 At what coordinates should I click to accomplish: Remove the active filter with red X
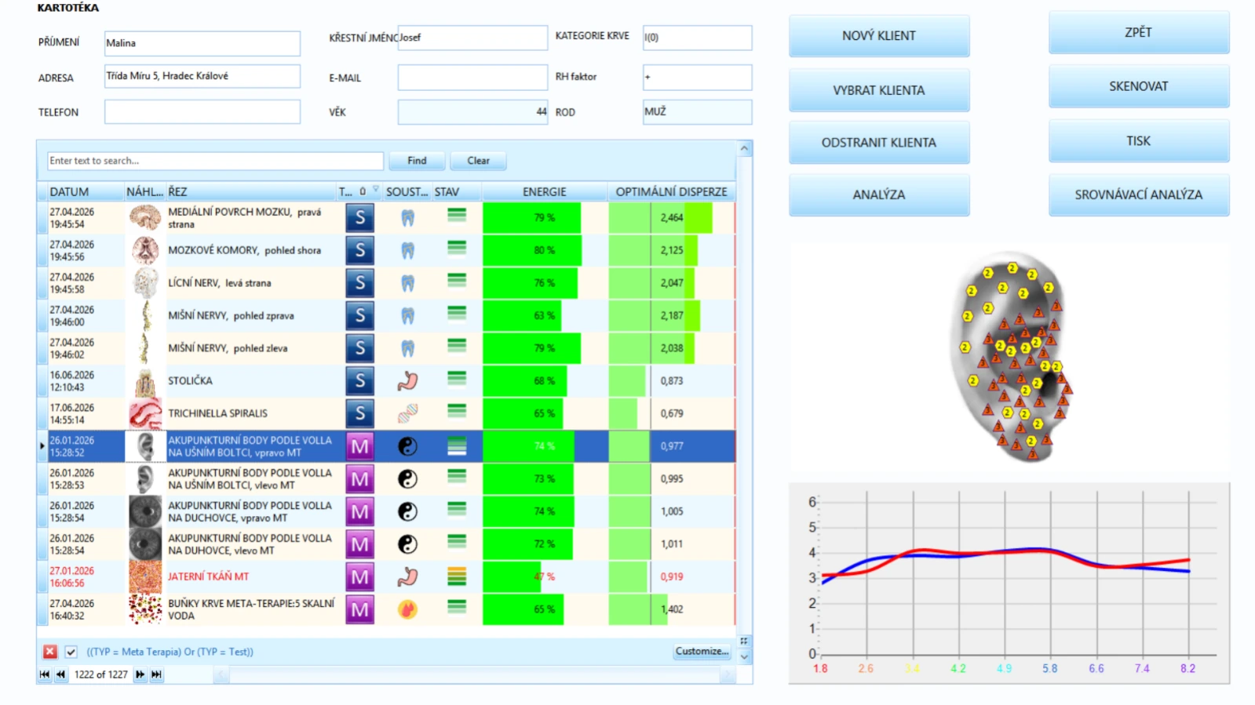[50, 652]
